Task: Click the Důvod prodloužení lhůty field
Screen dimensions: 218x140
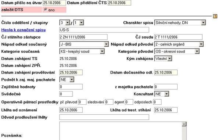Action: click(x=104, y=117)
